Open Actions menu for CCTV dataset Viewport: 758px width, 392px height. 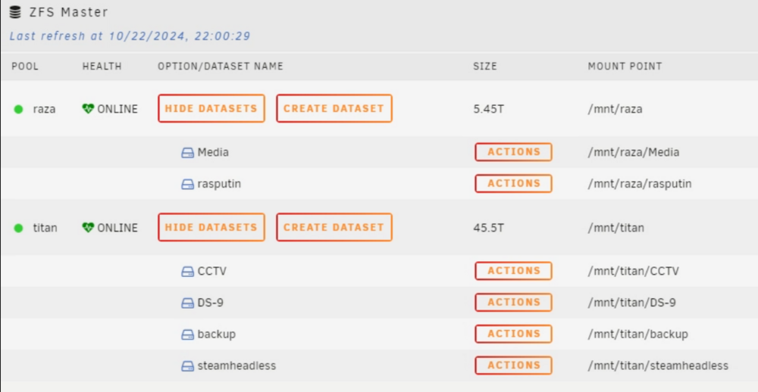513,271
